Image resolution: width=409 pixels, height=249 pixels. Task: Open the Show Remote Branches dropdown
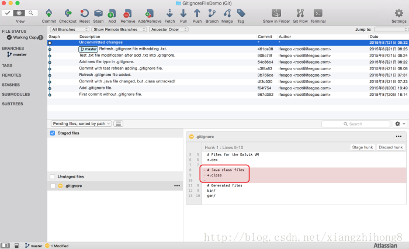click(x=119, y=29)
